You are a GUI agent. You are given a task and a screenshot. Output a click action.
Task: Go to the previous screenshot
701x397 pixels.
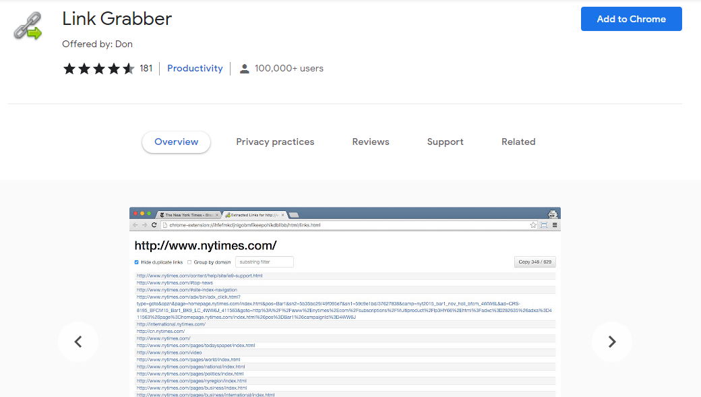[x=78, y=342]
